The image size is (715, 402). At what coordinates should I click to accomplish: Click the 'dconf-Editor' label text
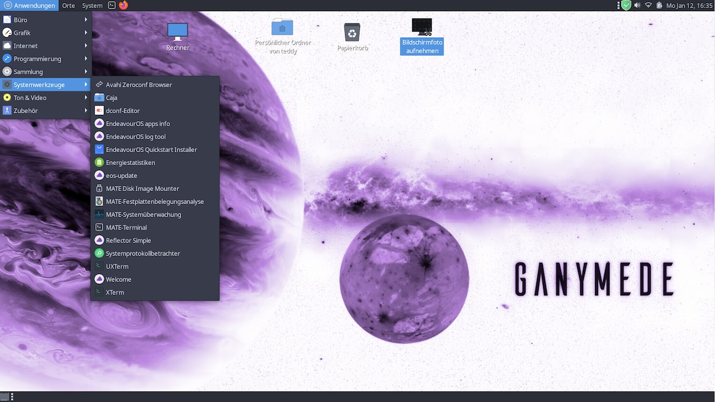point(122,111)
